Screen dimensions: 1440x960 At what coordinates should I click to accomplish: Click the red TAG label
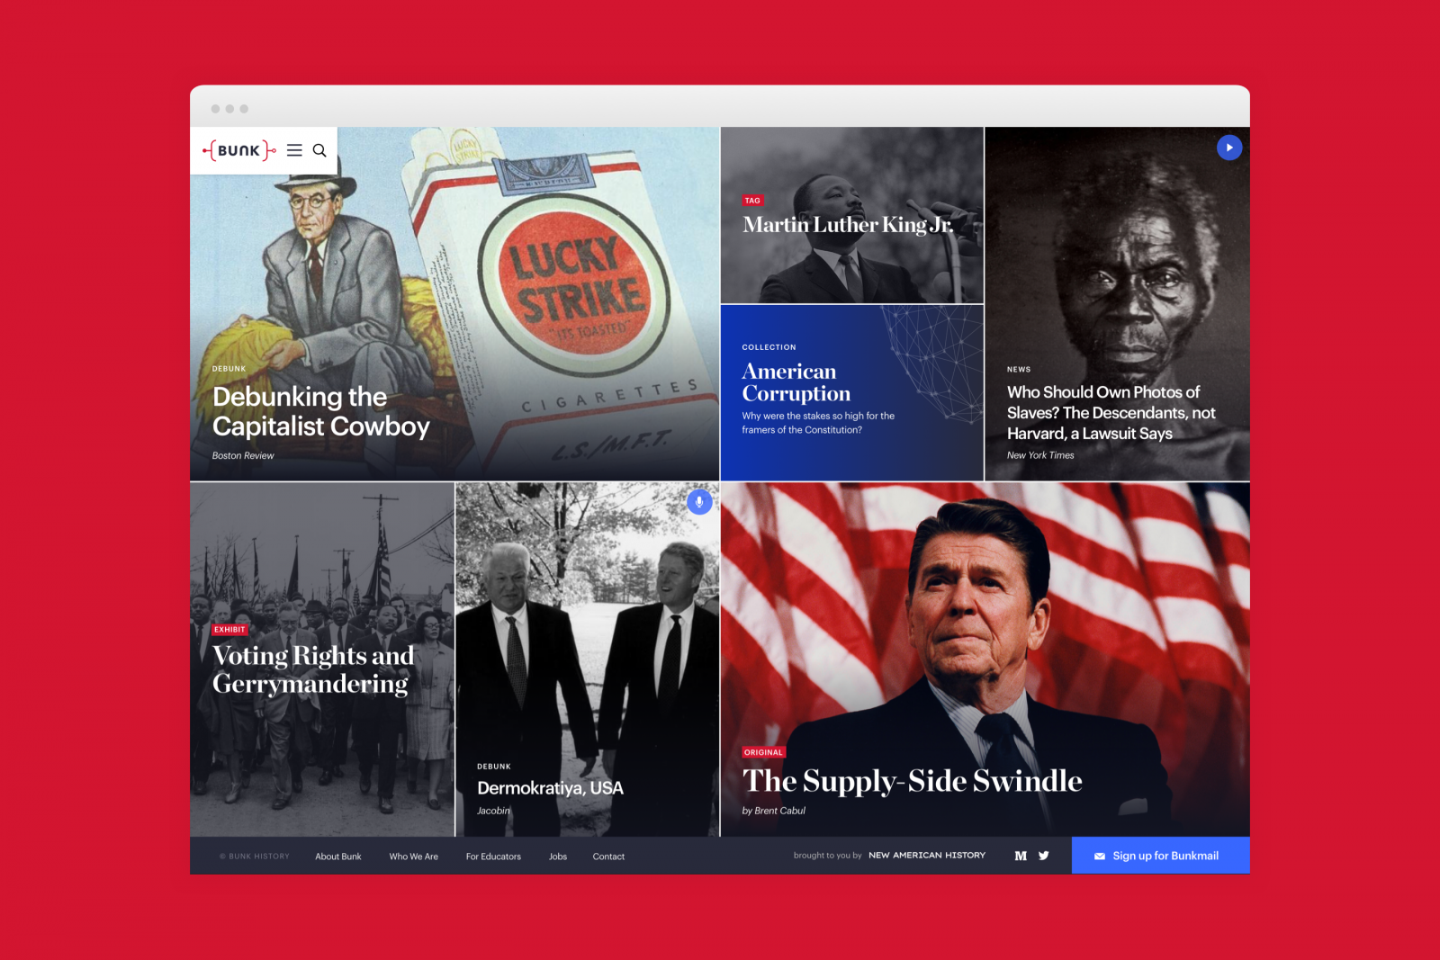[752, 201]
